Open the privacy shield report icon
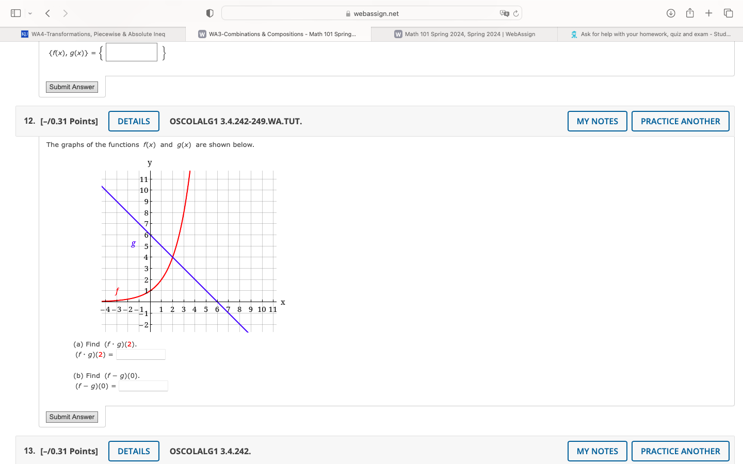The image size is (743, 464). tap(209, 13)
